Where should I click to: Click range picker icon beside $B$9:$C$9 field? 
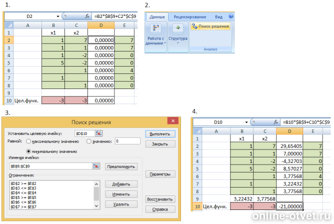[x=96, y=166]
